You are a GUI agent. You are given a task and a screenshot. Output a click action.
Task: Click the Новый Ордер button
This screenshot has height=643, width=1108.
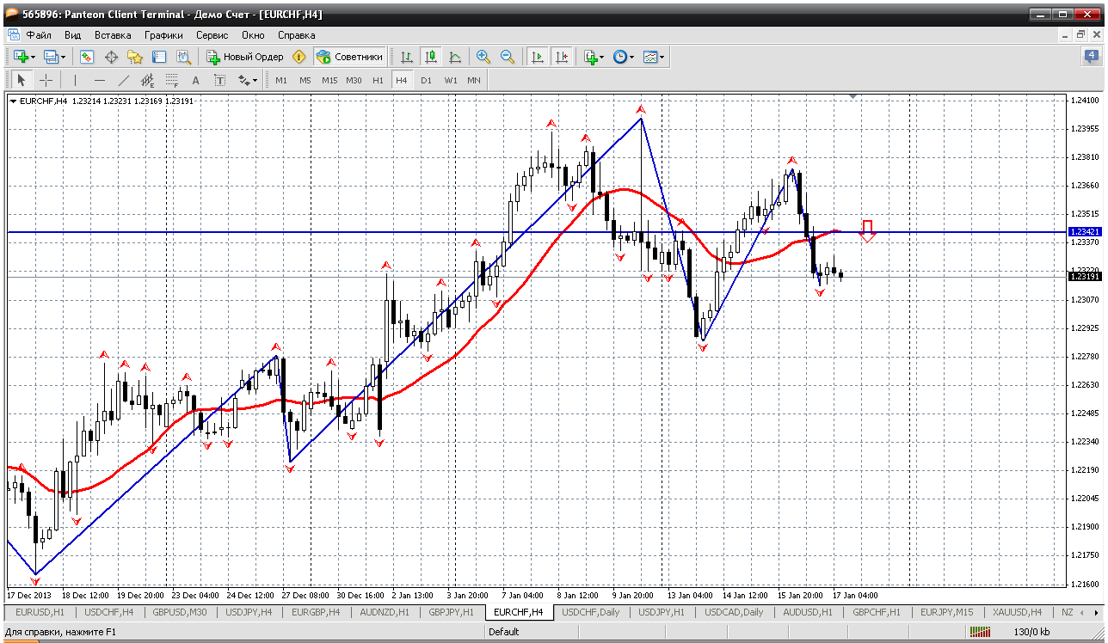point(245,57)
